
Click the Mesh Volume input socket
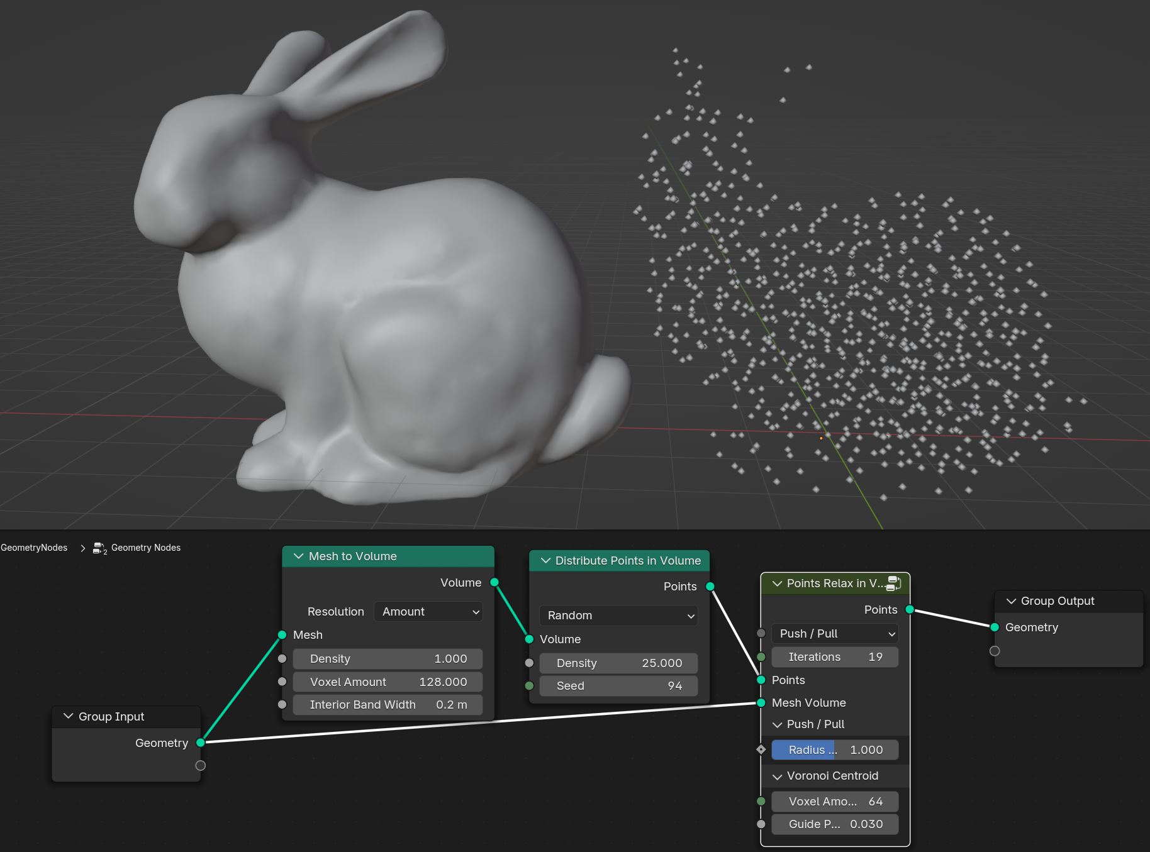pos(761,702)
